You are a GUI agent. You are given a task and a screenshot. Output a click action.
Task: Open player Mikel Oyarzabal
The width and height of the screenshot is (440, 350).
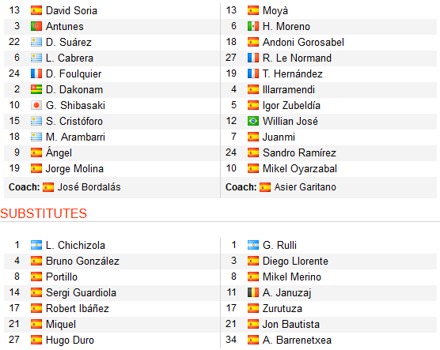tap(300, 169)
